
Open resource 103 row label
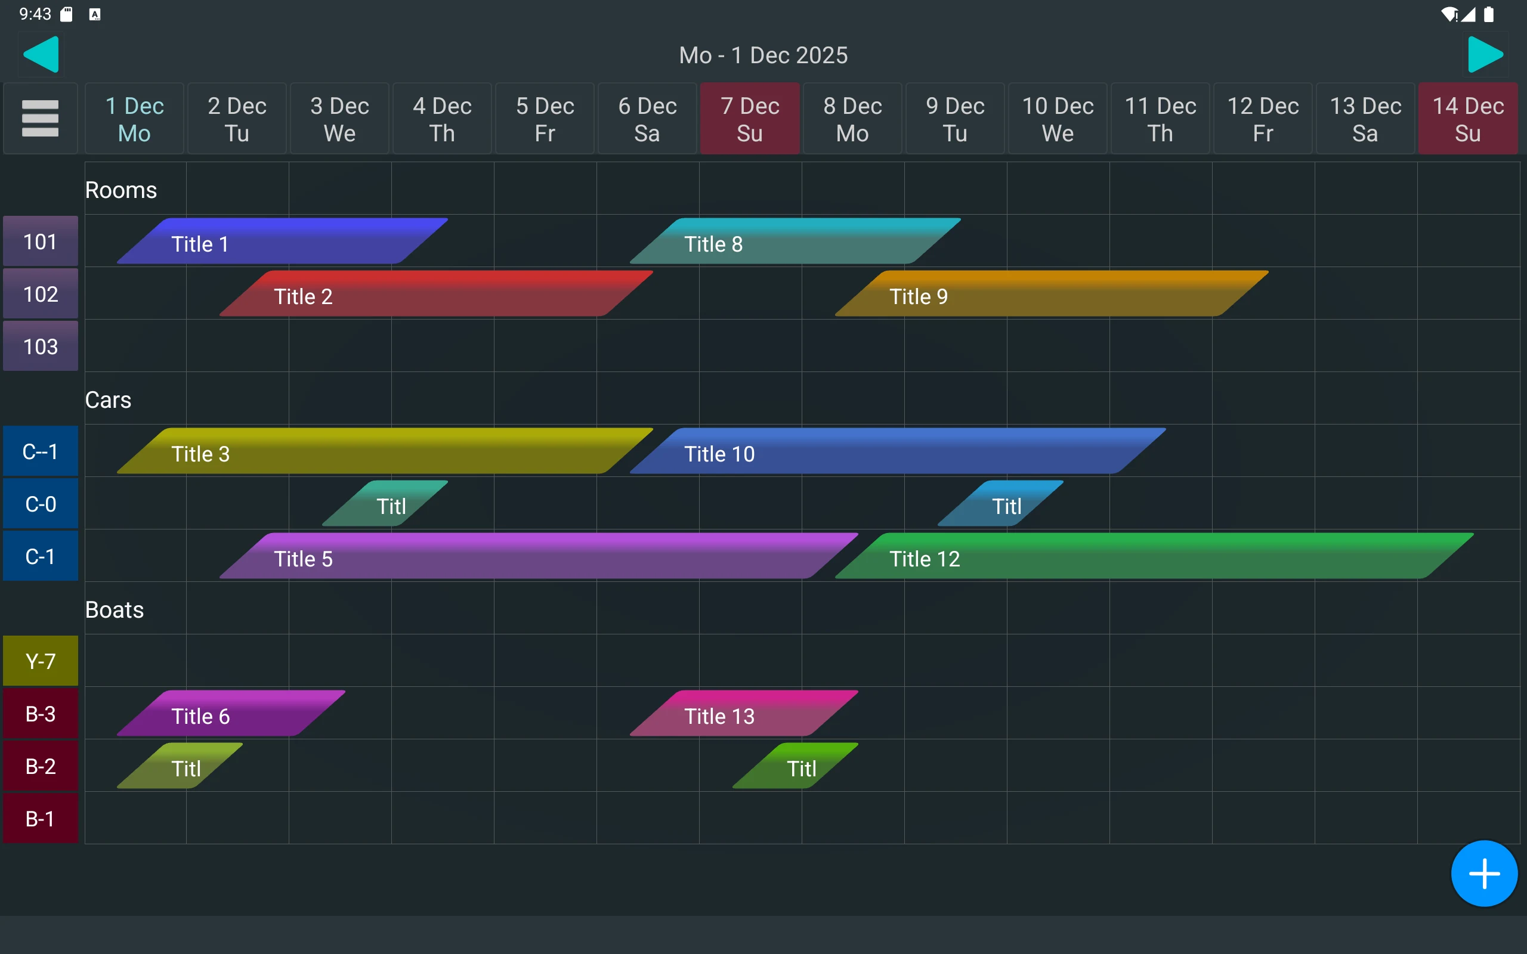tap(41, 346)
